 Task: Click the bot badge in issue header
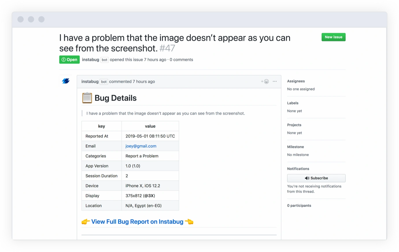pyautogui.click(x=104, y=60)
